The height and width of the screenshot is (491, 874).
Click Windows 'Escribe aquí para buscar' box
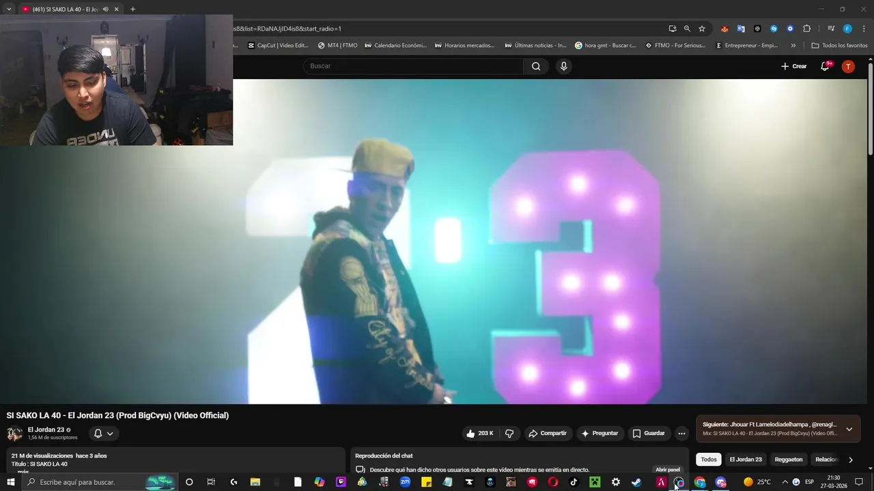(99, 482)
